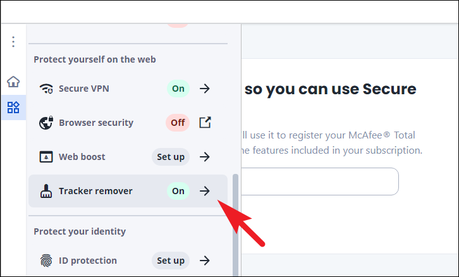Image resolution: width=459 pixels, height=277 pixels.
Task: Click the email input field
Action: [319, 182]
